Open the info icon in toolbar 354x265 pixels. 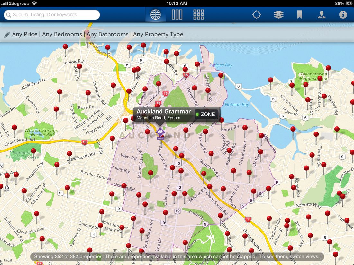tap(343, 15)
